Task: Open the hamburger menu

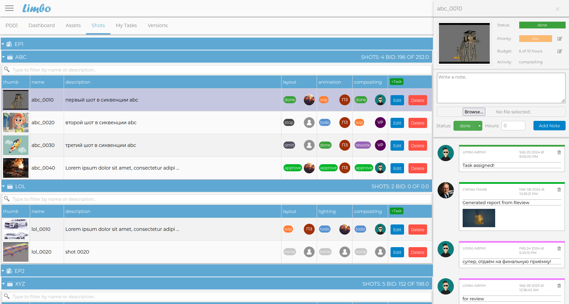Action: 9,8
